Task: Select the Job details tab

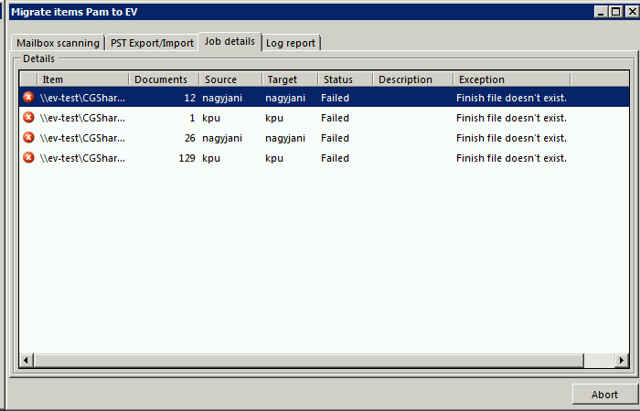Action: 229,42
